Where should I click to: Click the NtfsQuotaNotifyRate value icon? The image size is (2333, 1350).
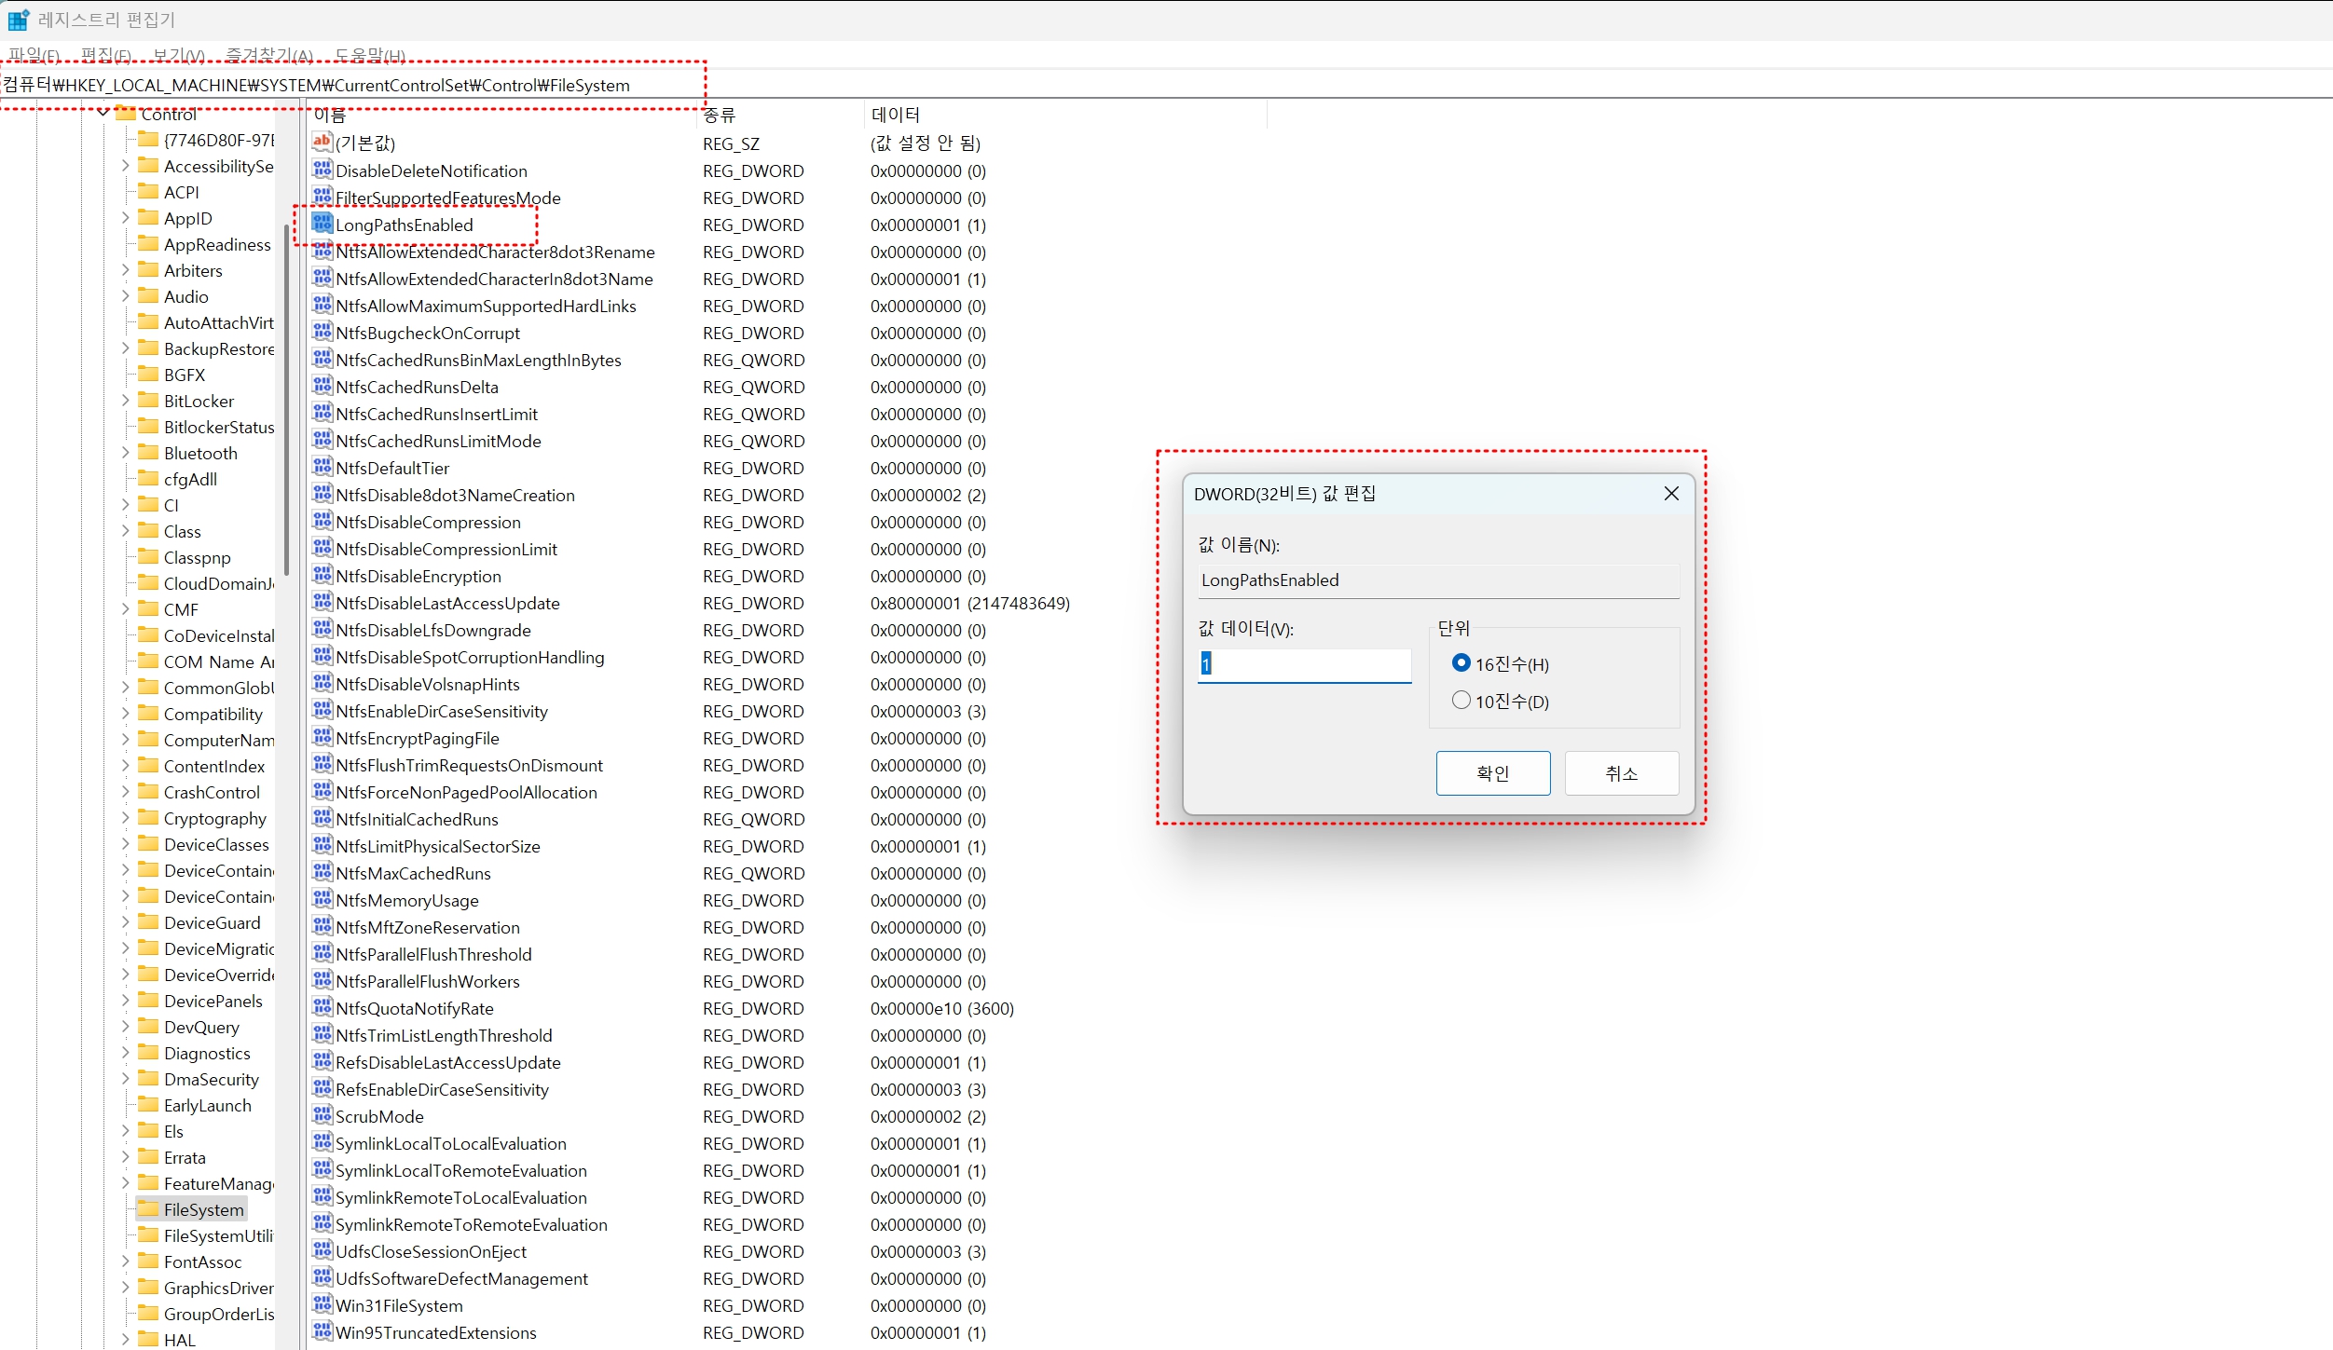tap(323, 1007)
